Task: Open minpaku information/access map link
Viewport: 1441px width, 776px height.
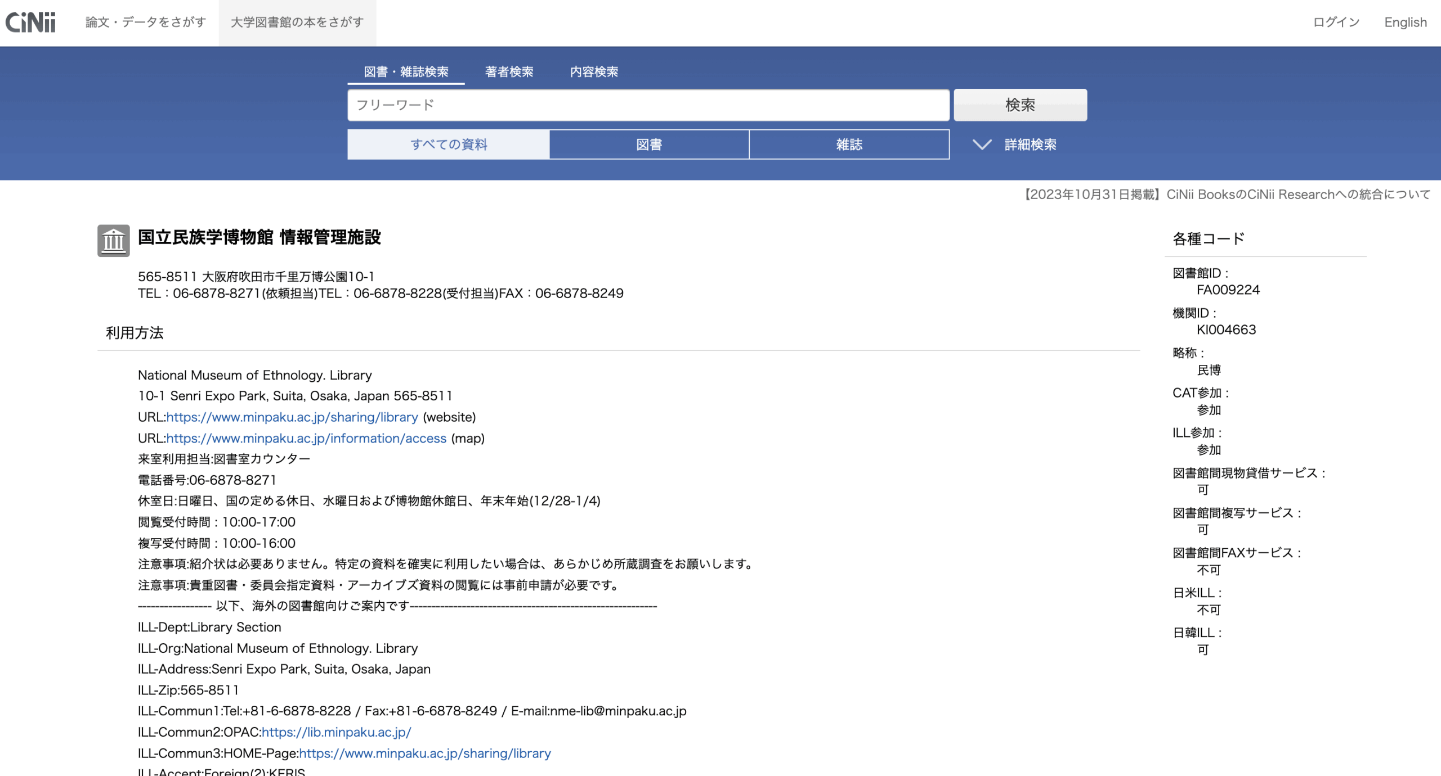Action: [306, 438]
